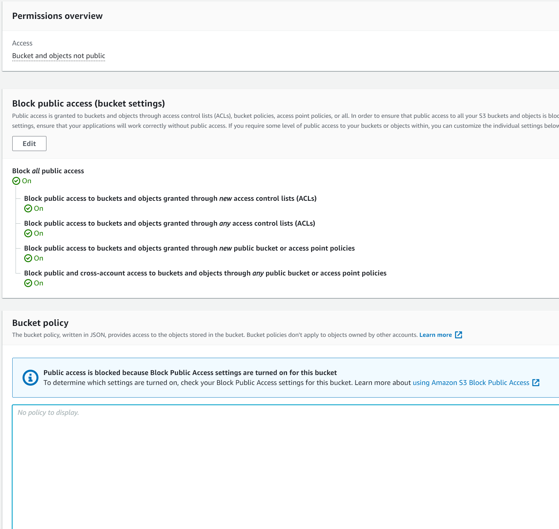Screen dimensions: 559x529
Task: Click the status icon for any ACLs setting
Action: pos(29,233)
